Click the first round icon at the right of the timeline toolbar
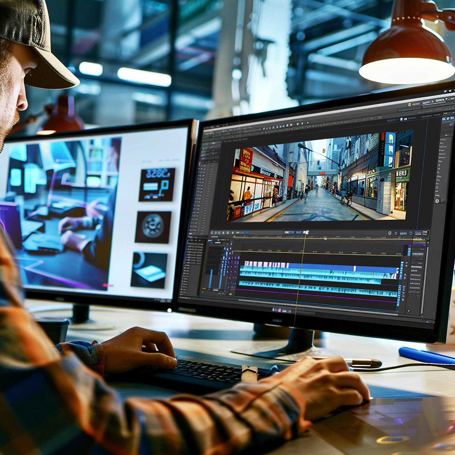 [390, 233]
